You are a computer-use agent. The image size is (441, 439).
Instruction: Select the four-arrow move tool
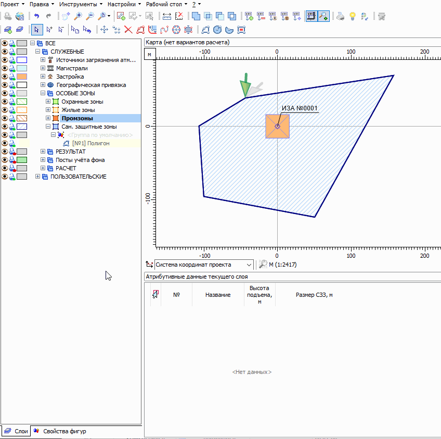[x=104, y=30]
